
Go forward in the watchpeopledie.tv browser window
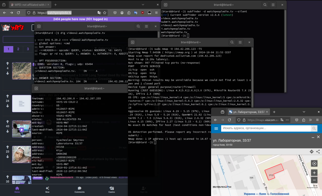tap(11, 13)
